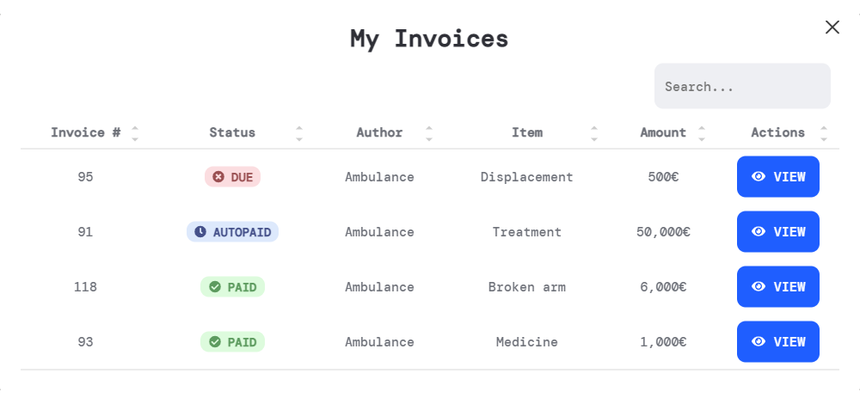Close the My Invoices dialog

point(832,28)
